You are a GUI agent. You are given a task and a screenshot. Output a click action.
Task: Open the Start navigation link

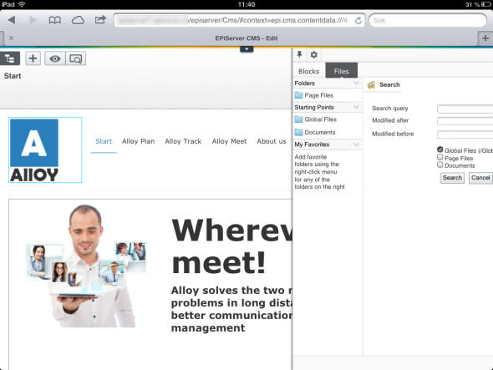[x=104, y=141]
